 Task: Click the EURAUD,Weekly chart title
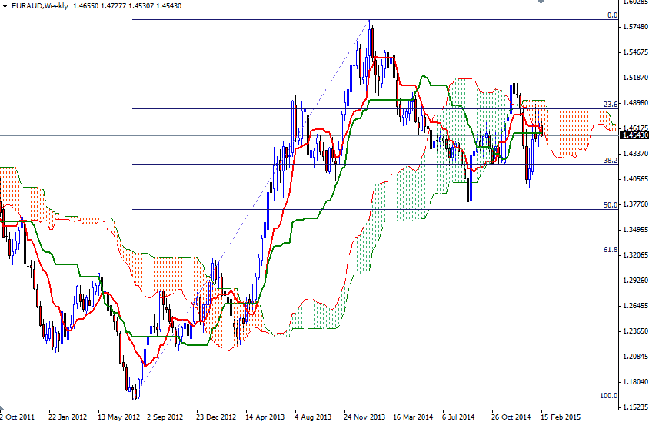point(40,6)
